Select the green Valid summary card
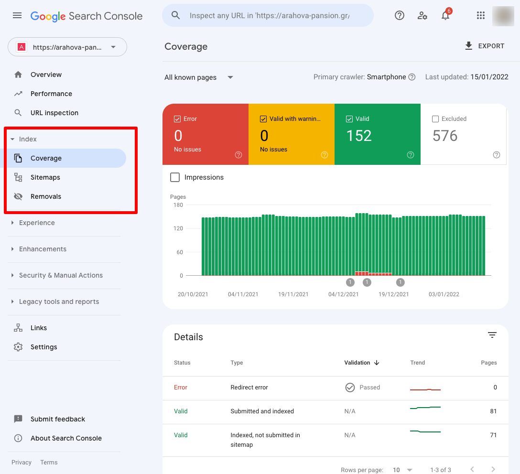This screenshot has width=520, height=474. point(378,134)
